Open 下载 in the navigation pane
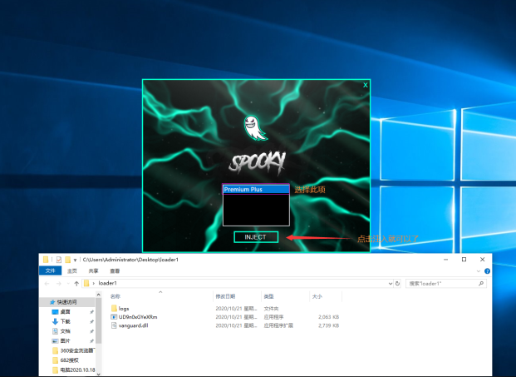The image size is (516, 377). 65,321
